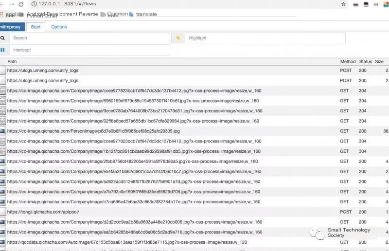
Task: Select the tongji.qichacha.com apipool flow
Action: (x=194, y=212)
